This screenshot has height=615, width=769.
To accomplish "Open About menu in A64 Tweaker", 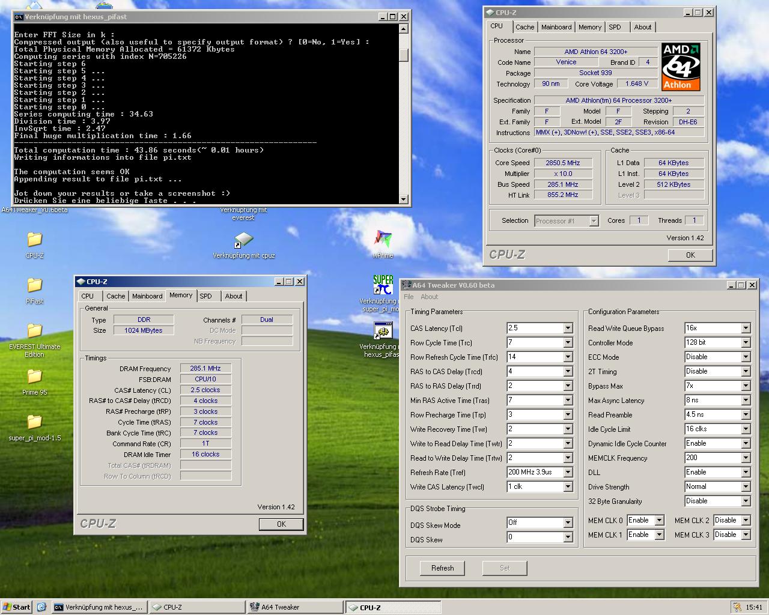I will click(x=429, y=297).
